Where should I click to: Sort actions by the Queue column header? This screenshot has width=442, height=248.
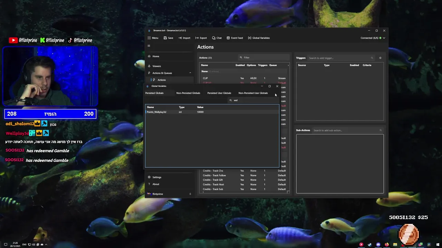(273, 65)
